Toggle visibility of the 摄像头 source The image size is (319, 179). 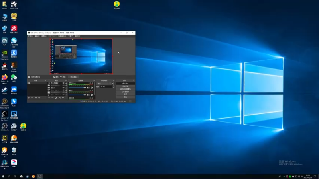coord(63,88)
